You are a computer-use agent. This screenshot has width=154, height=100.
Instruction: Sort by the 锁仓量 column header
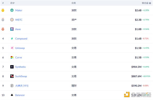pos(145,3)
